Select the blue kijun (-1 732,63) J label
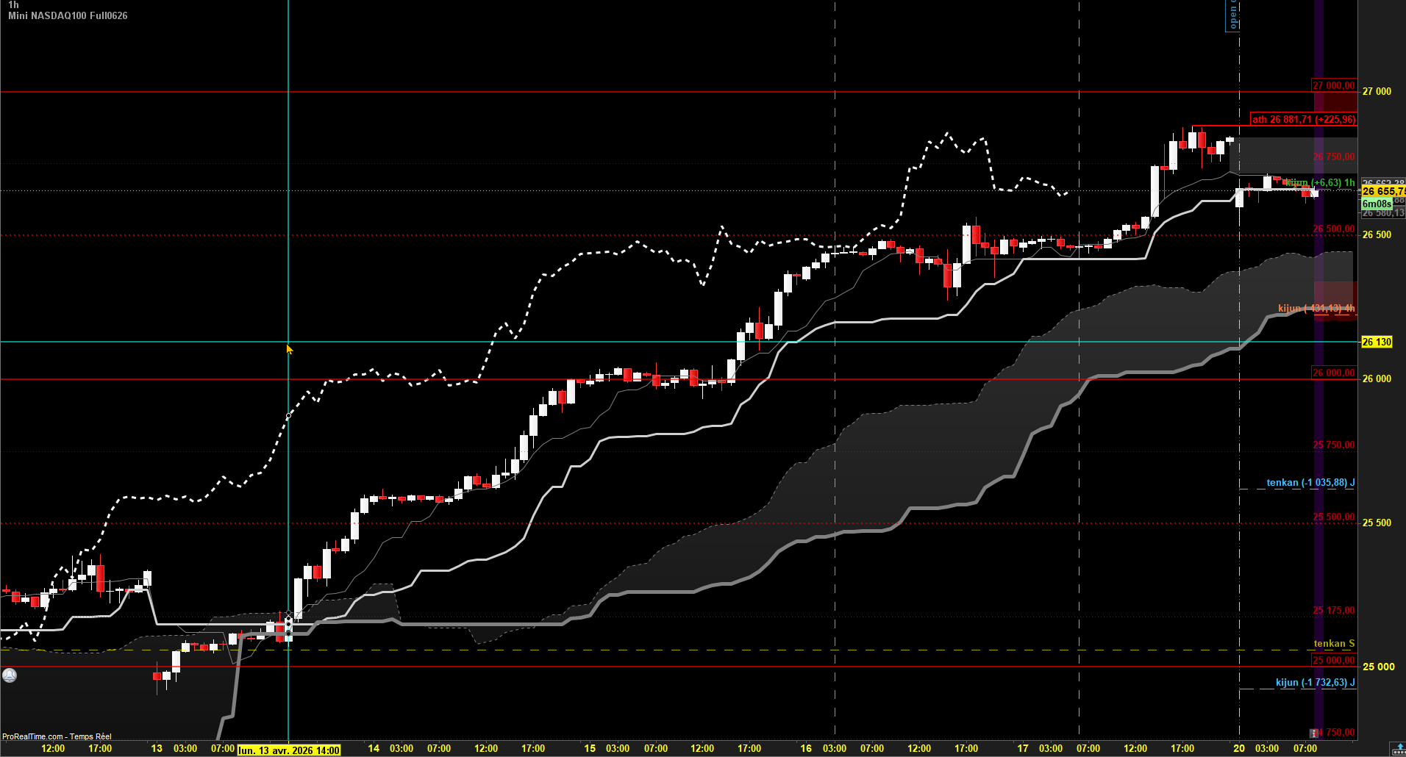The image size is (1406, 757). click(1315, 682)
